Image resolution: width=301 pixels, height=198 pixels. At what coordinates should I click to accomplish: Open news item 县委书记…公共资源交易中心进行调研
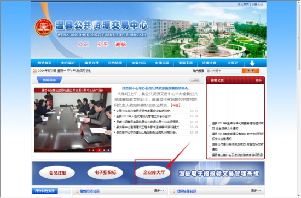coord(148,122)
